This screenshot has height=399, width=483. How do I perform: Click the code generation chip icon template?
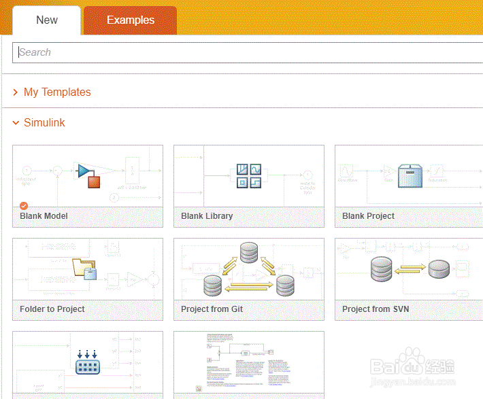(88, 362)
